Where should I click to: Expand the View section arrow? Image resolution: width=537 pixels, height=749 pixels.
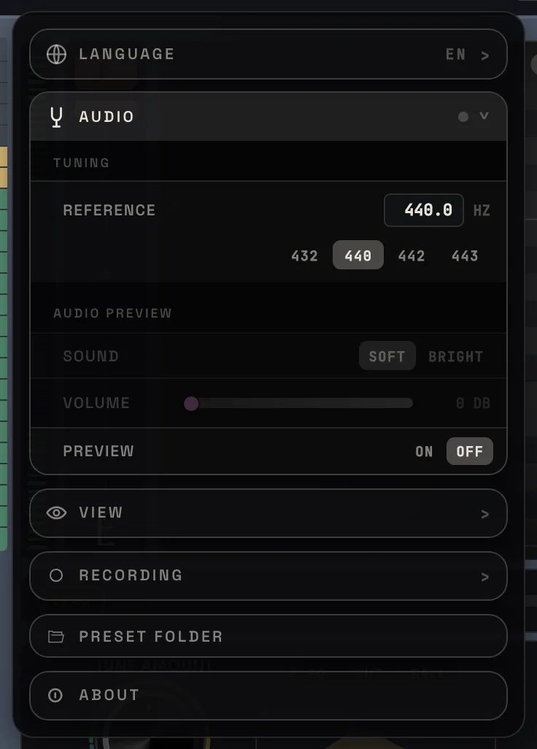pyautogui.click(x=485, y=515)
